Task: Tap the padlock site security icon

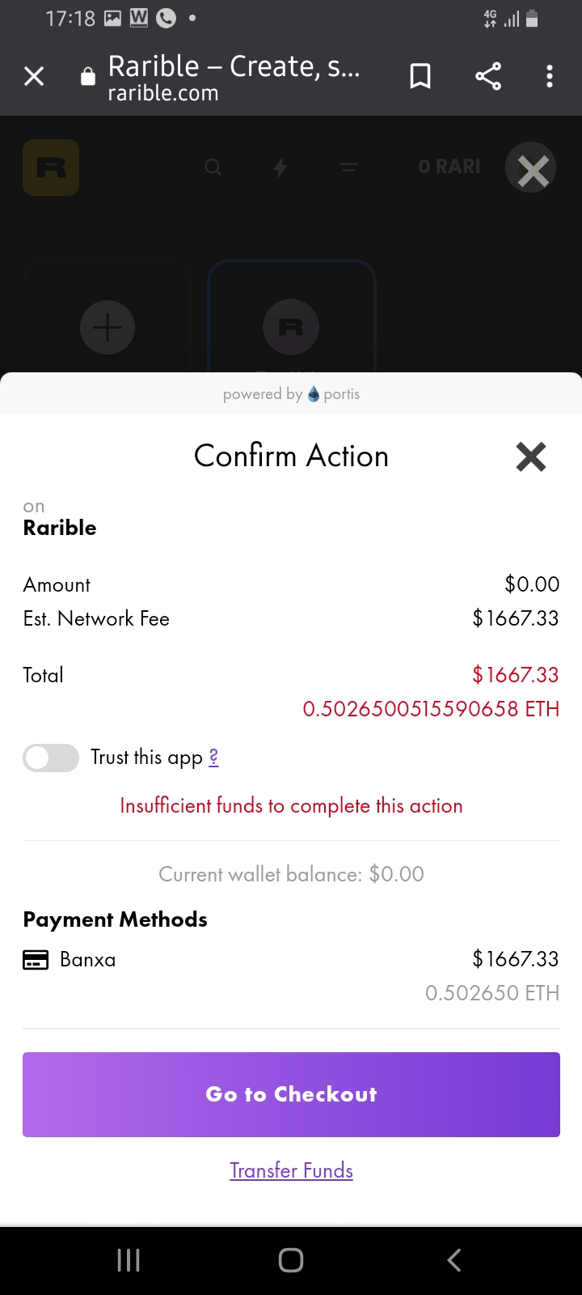Action: (88, 77)
